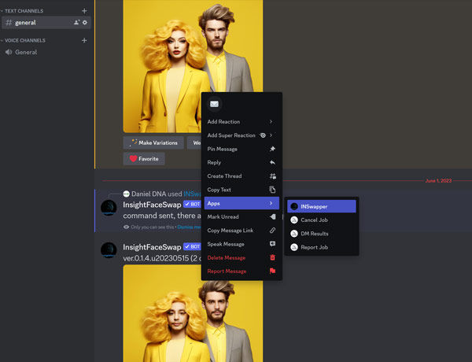Click super reaction icon beside Add Super Reaction
Image resolution: width=472 pixels, height=362 pixels.
click(263, 135)
